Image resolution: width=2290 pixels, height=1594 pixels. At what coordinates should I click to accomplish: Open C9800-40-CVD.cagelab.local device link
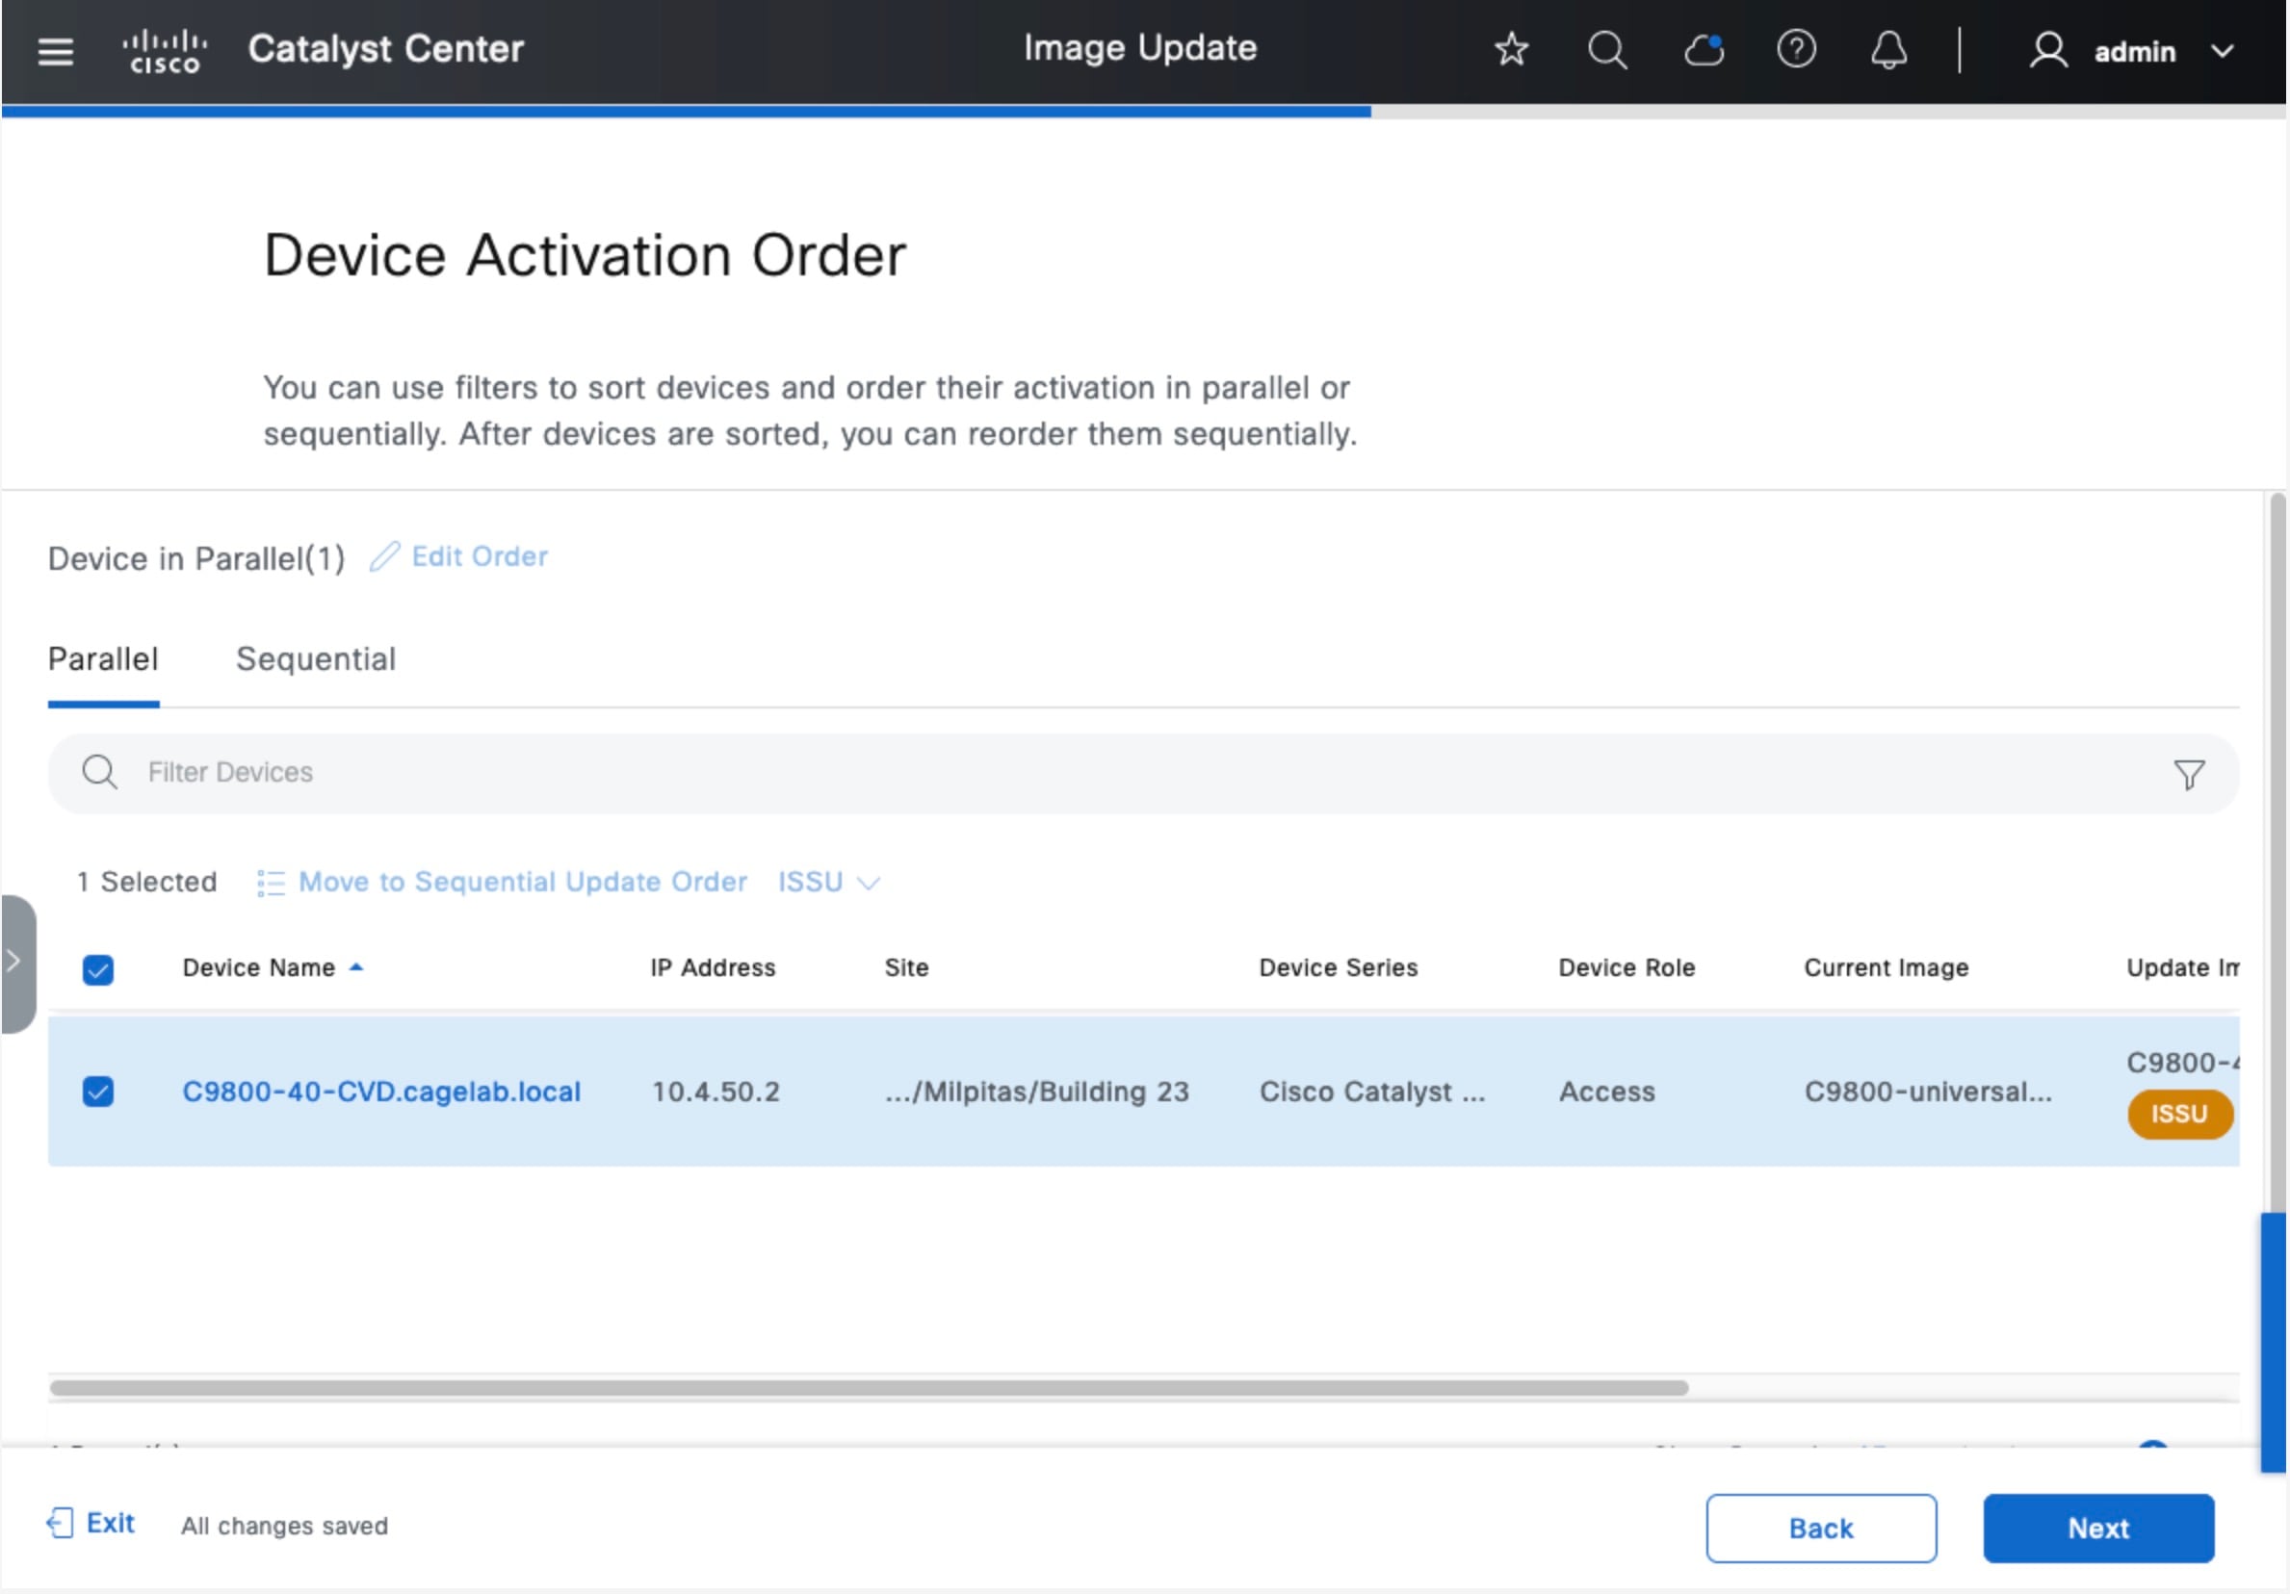point(381,1092)
